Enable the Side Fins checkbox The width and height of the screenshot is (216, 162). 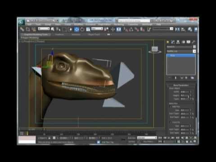click(171, 107)
